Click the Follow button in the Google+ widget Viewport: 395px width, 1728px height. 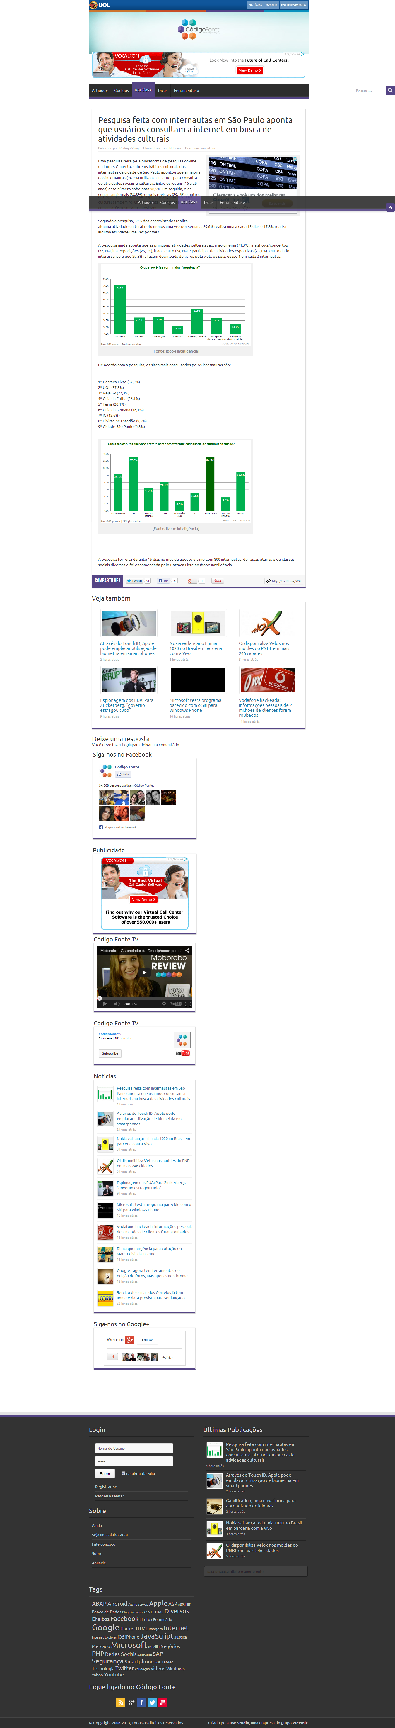147,1340
